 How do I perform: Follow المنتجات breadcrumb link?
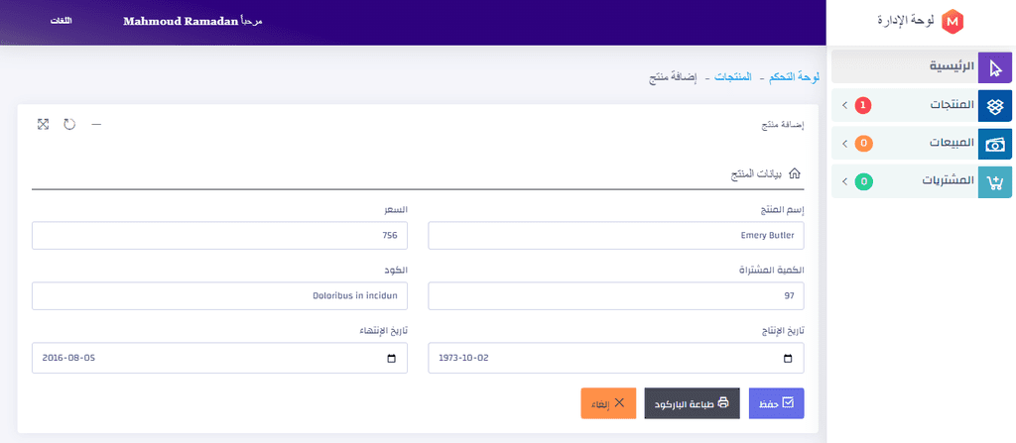[x=733, y=77]
